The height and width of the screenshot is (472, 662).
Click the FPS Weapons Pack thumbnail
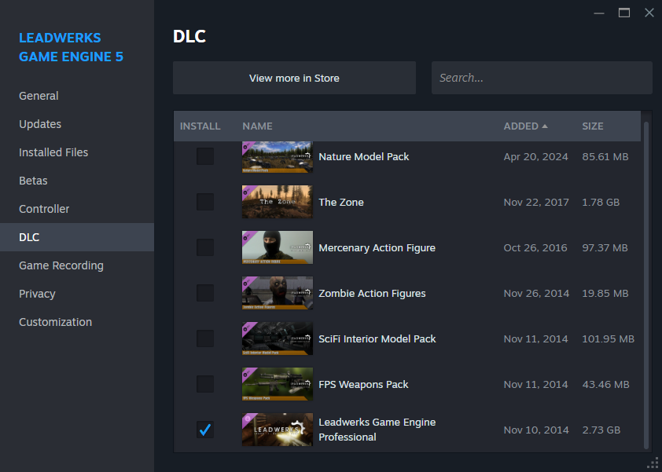(x=277, y=384)
